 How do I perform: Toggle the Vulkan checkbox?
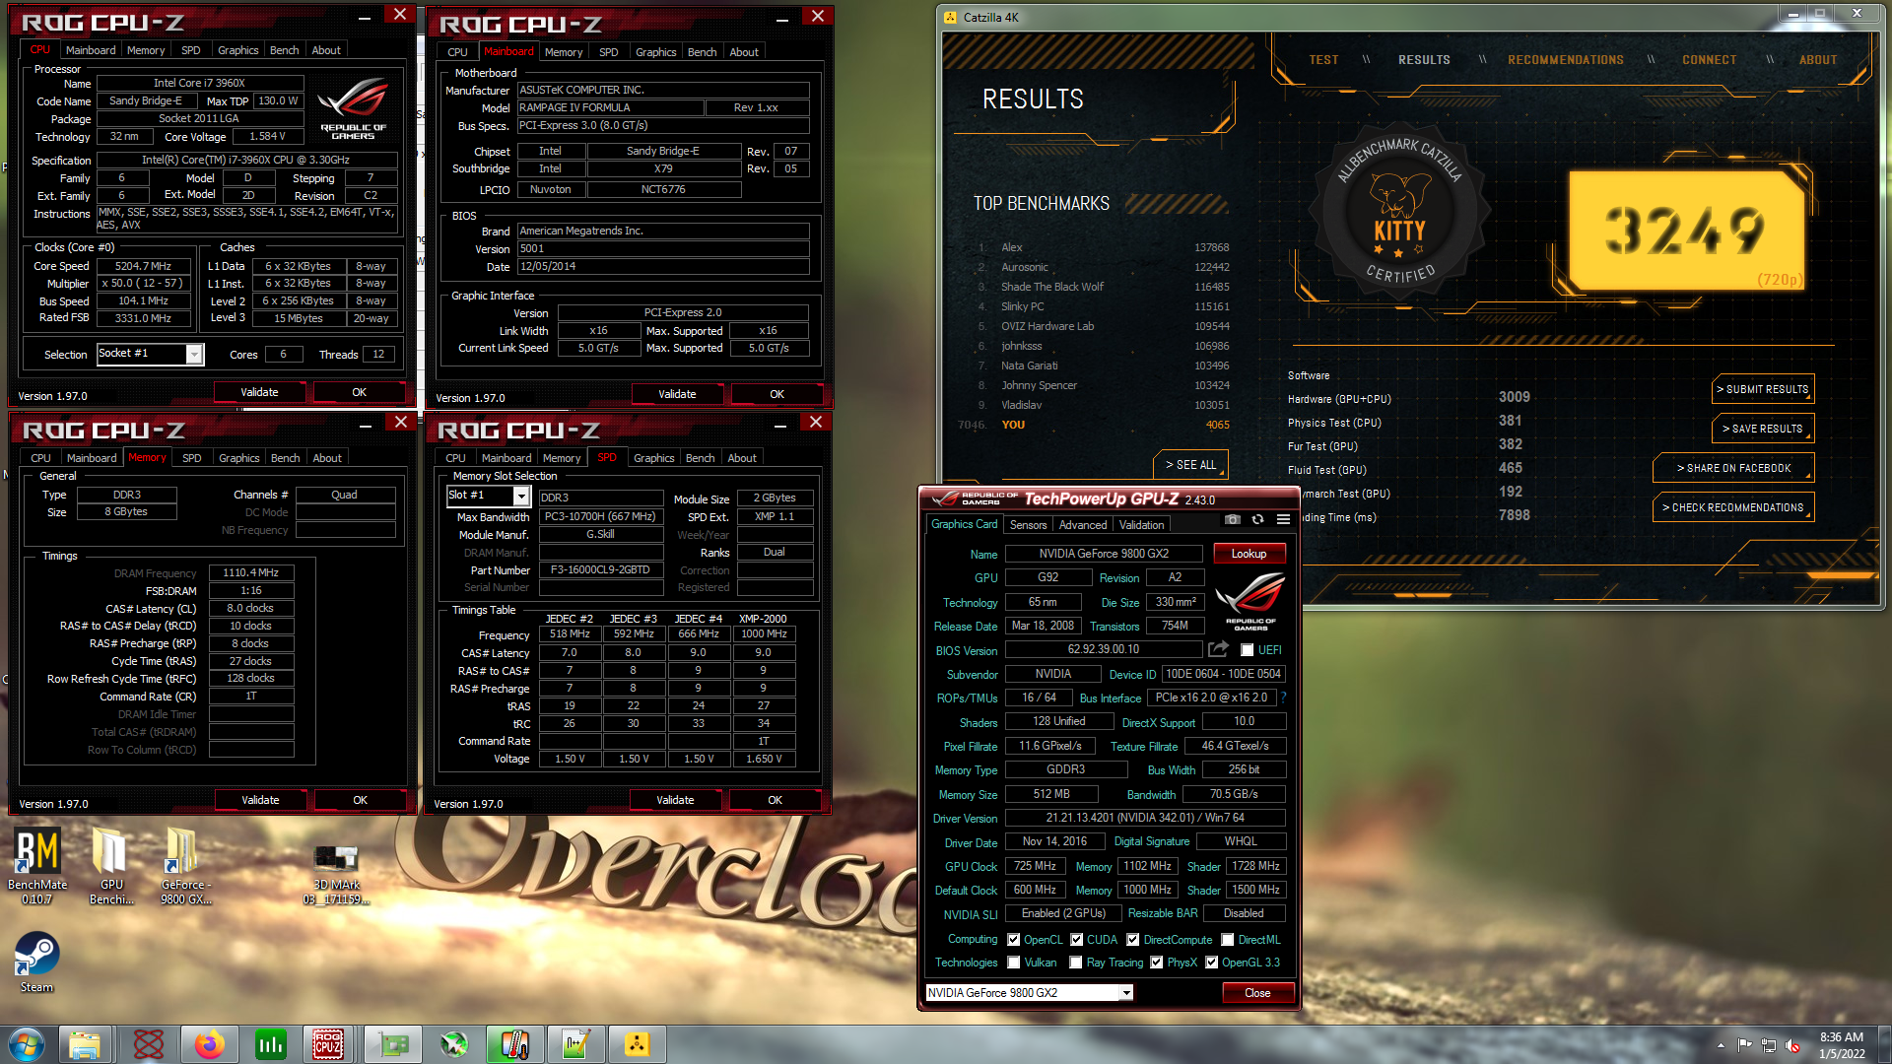tap(1014, 963)
